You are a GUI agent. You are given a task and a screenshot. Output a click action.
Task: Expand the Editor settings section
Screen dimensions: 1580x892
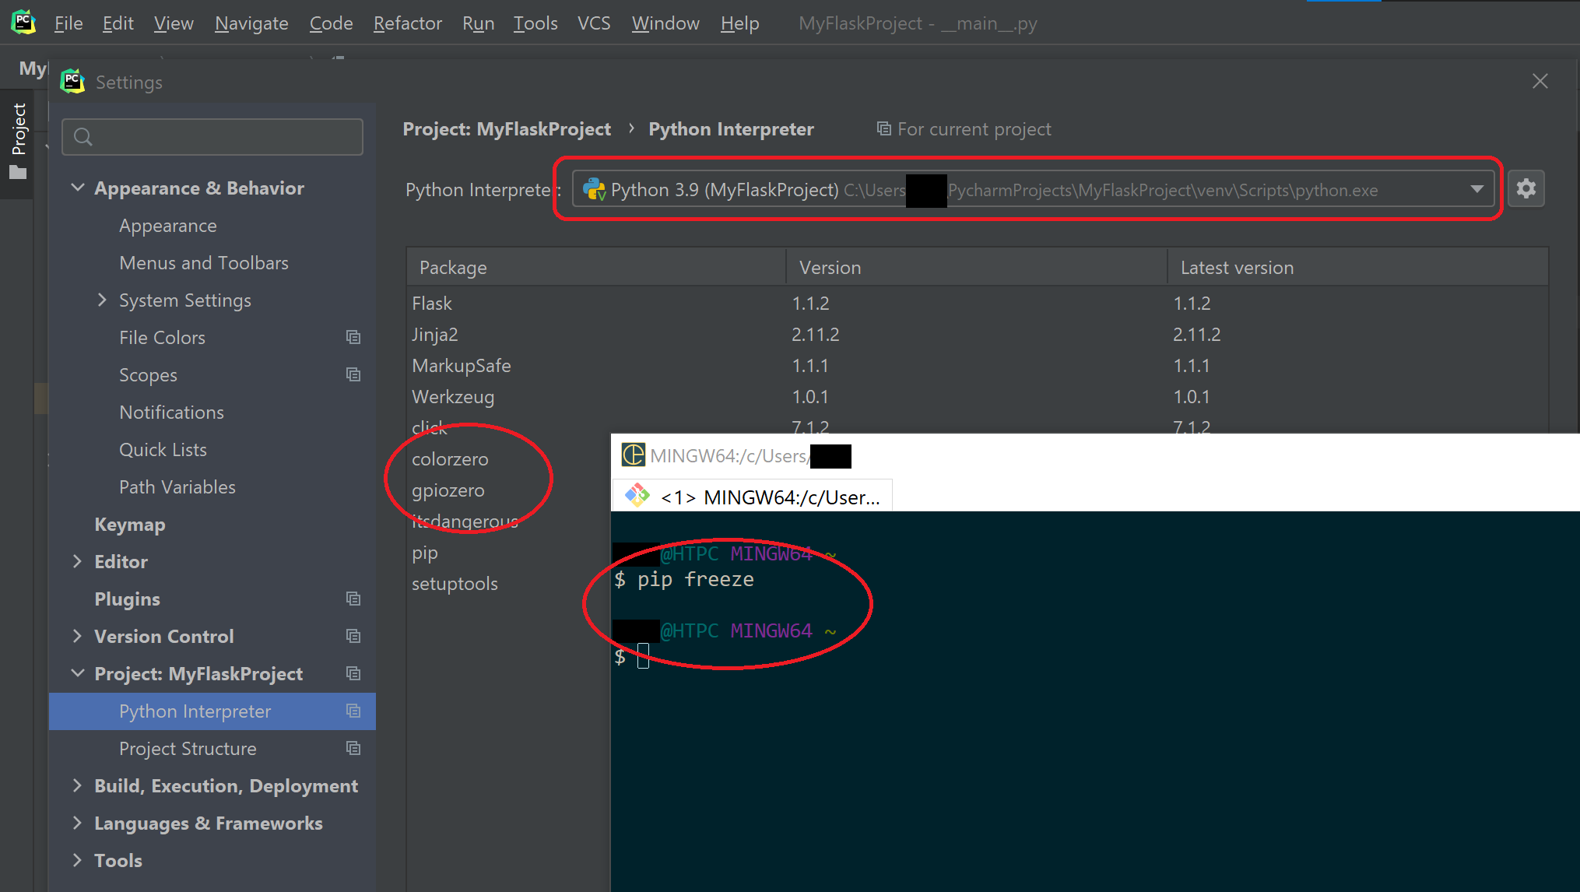click(77, 561)
